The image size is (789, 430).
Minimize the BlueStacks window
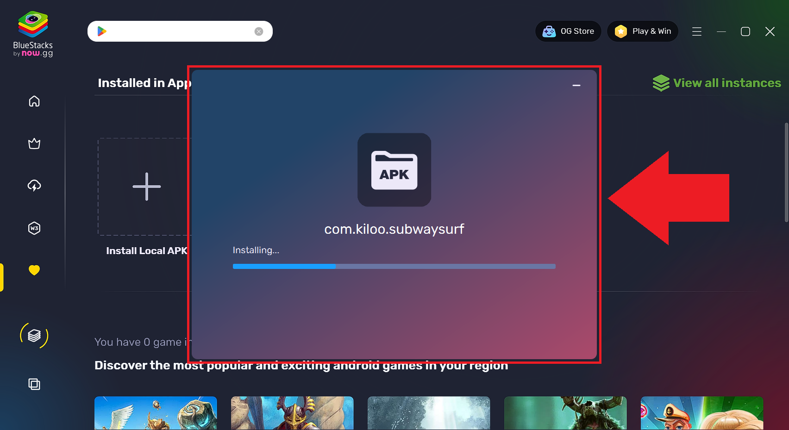click(721, 31)
